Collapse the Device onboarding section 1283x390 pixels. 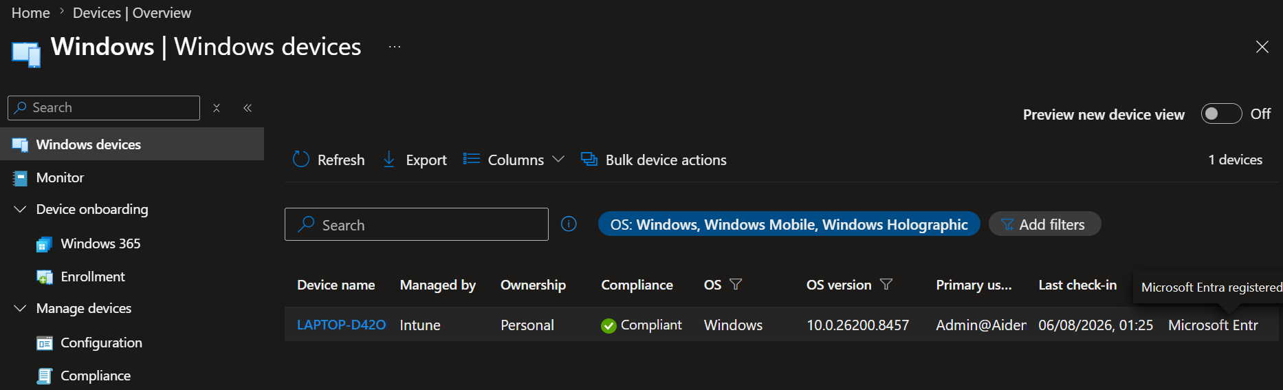coord(20,209)
